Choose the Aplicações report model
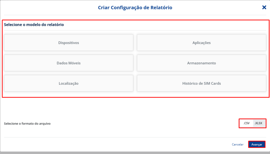This screenshot has height=154, width=270. coord(201,43)
